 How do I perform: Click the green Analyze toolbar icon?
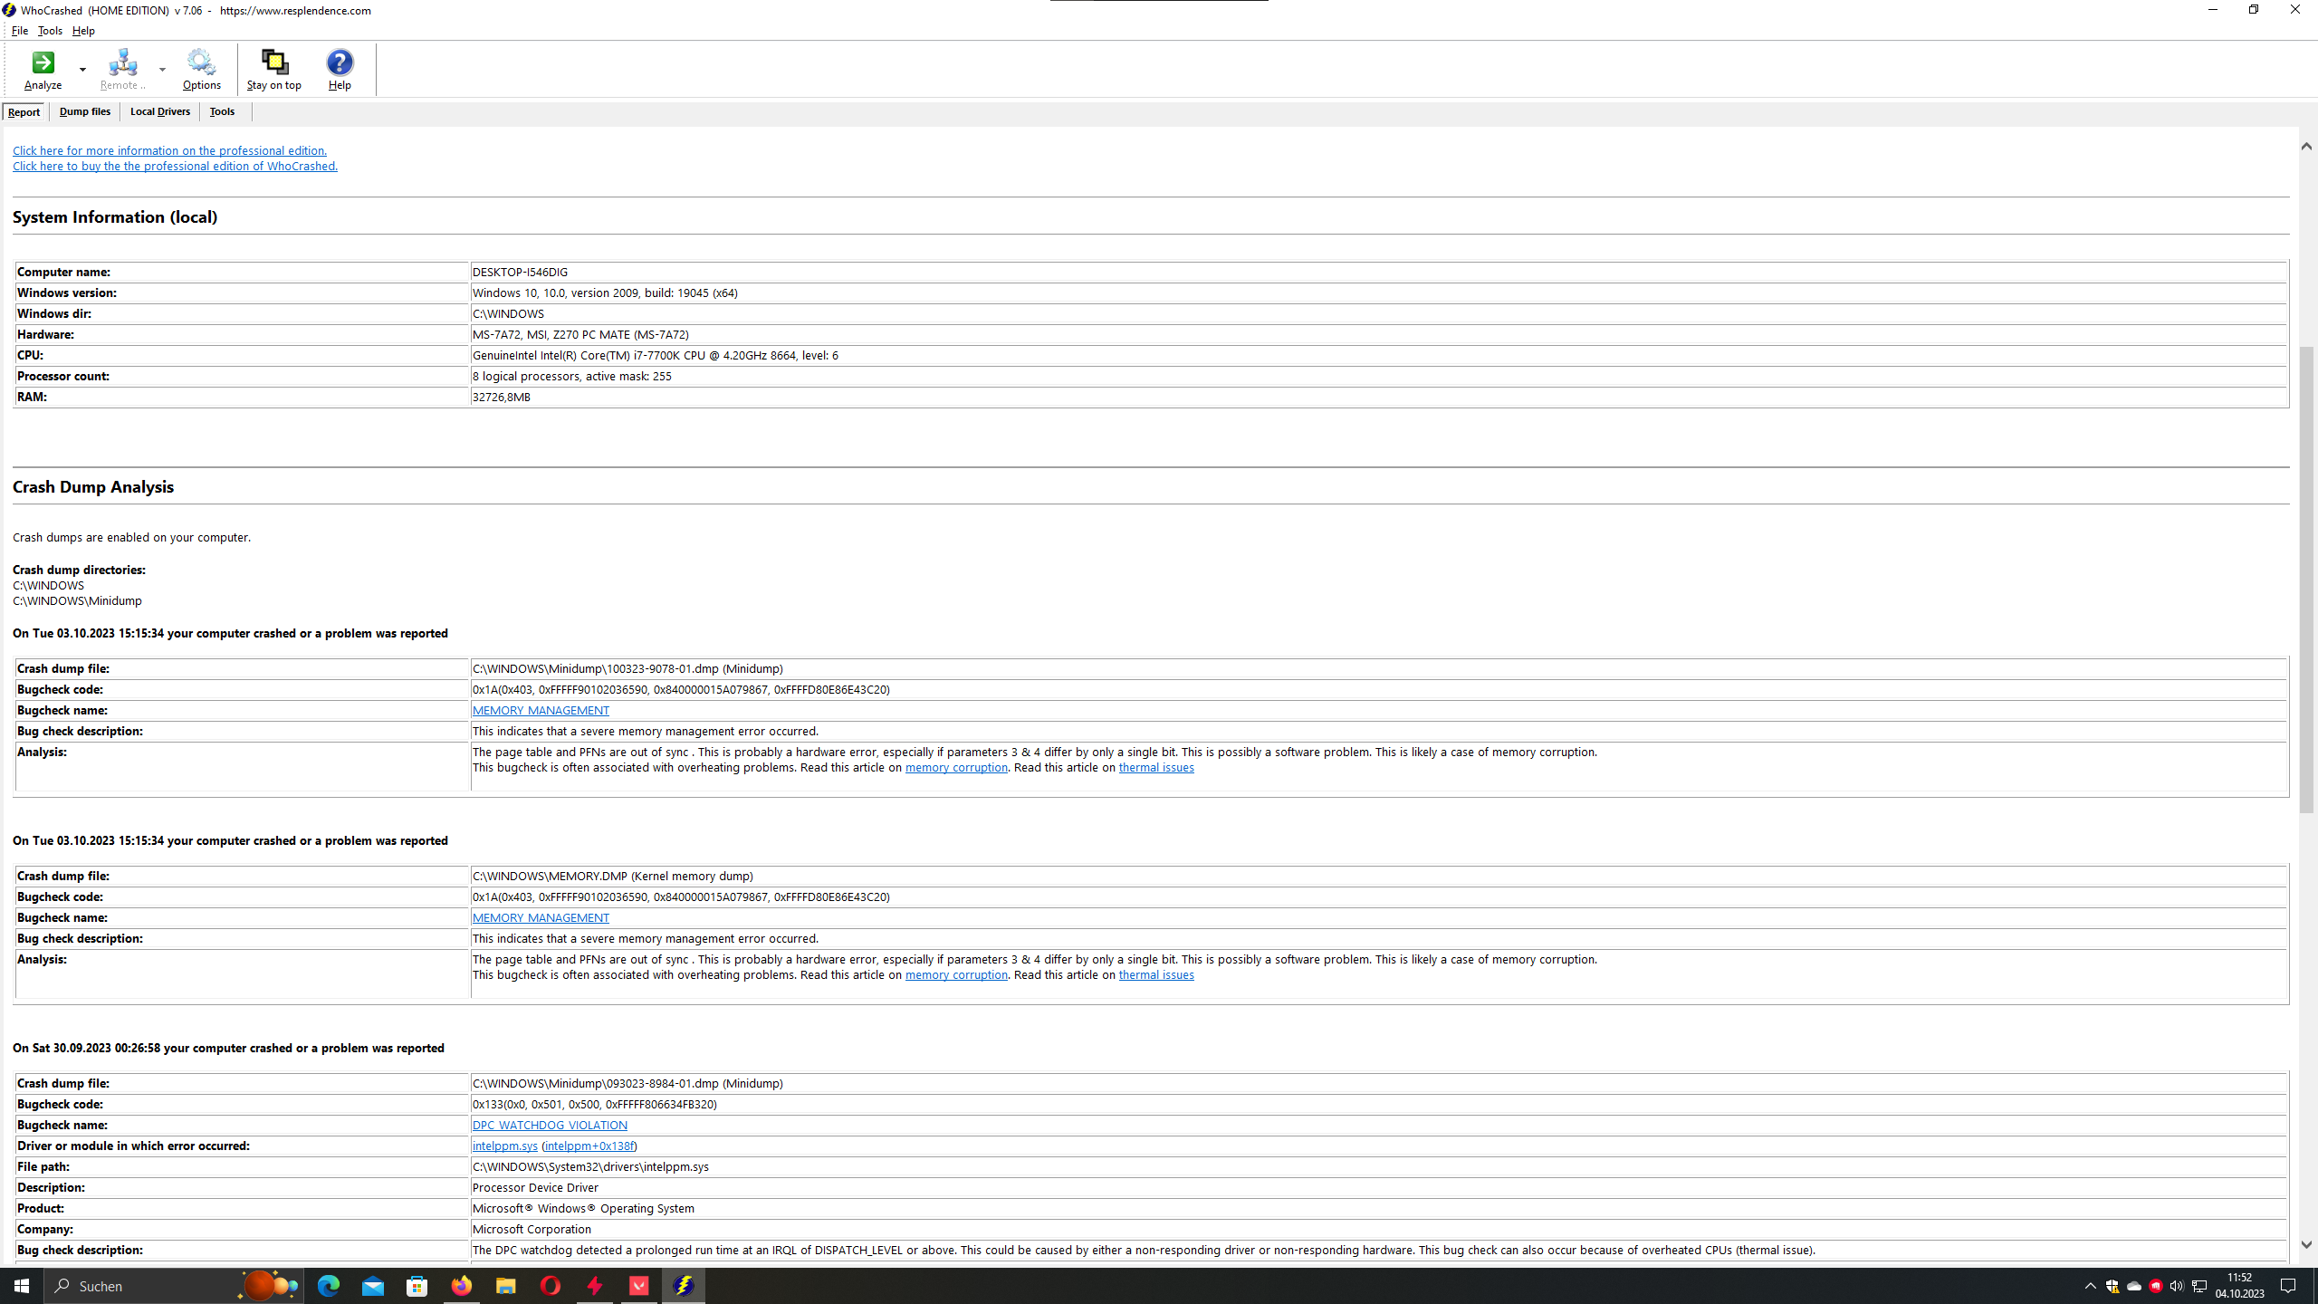coord(43,62)
